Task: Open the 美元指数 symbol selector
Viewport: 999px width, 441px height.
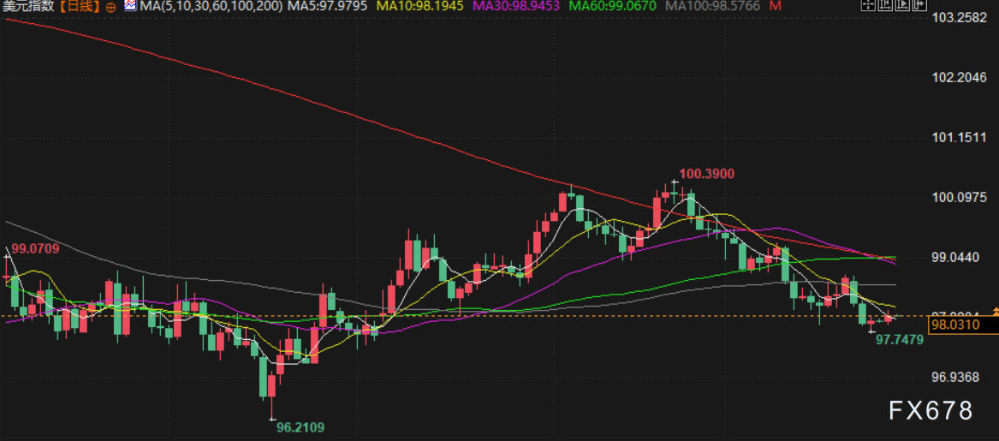Action: click(30, 6)
